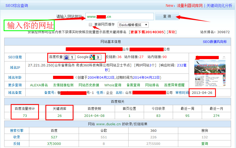Open the ALEXA排名 query link
Viewport: 236px width, 148px height.
(39, 85)
